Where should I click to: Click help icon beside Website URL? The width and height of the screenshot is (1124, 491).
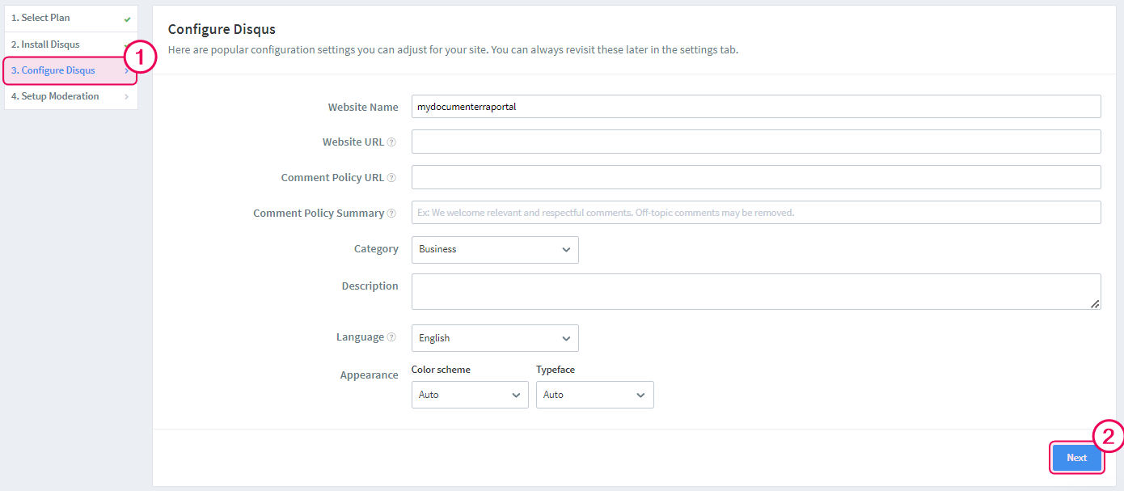pos(391,142)
